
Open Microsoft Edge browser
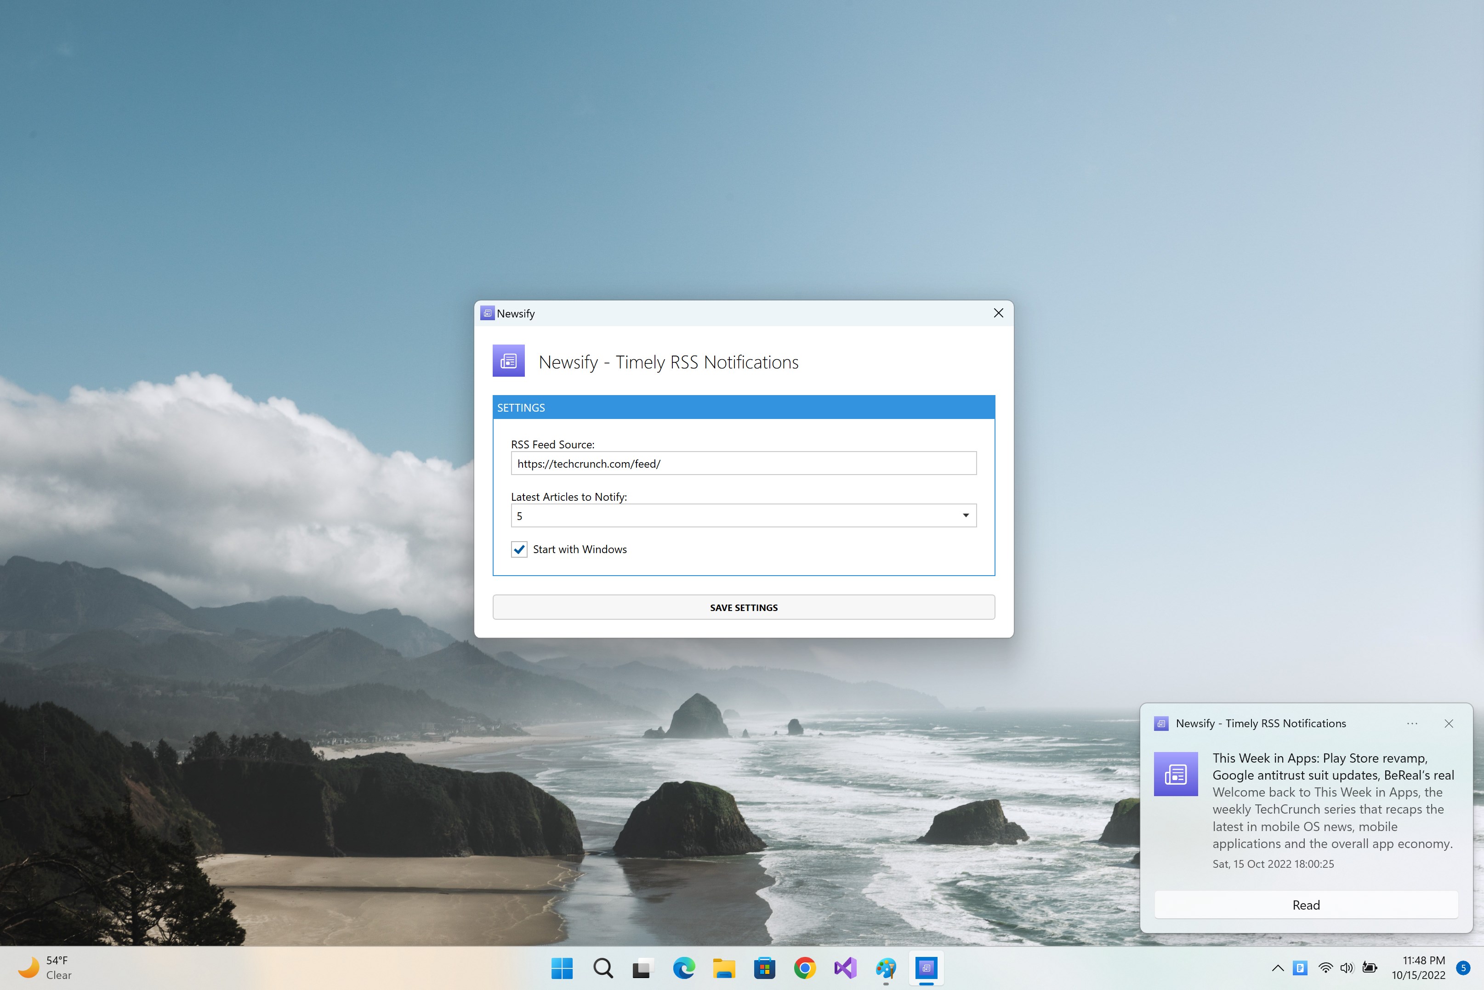click(x=683, y=968)
